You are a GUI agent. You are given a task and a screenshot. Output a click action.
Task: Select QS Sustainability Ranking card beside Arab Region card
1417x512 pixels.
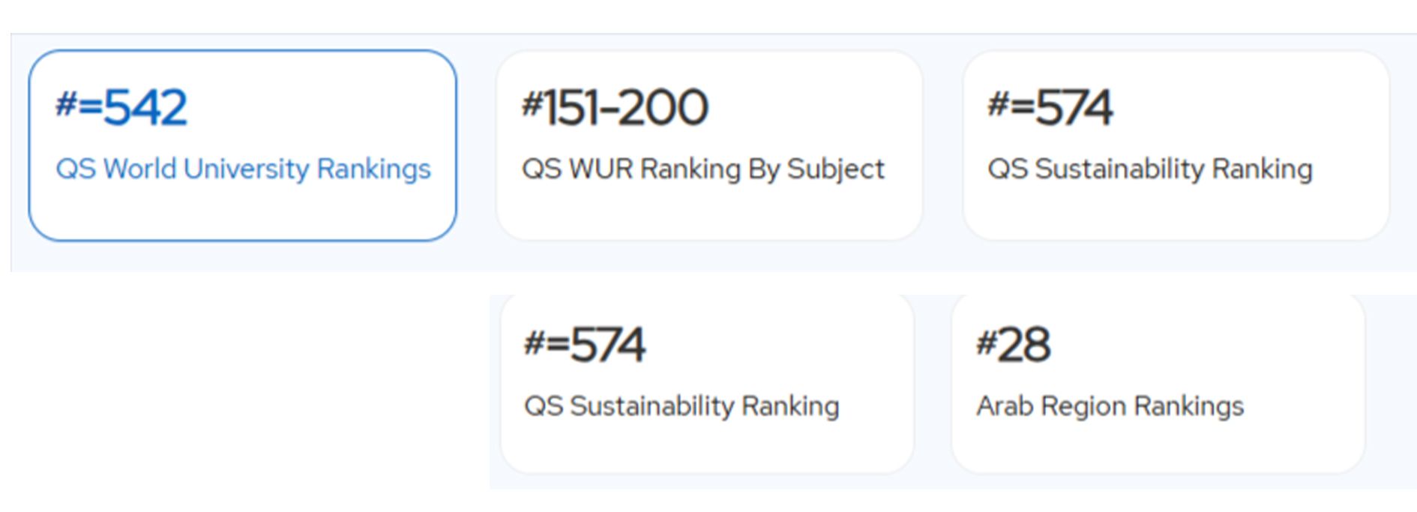point(707,383)
